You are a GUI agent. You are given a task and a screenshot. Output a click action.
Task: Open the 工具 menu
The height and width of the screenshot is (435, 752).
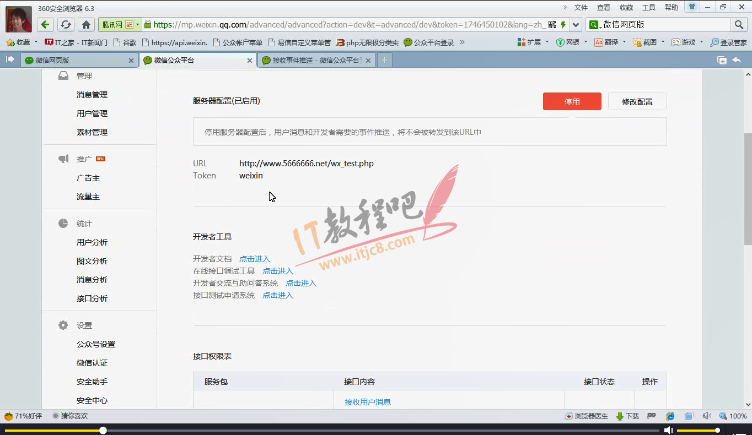point(648,7)
